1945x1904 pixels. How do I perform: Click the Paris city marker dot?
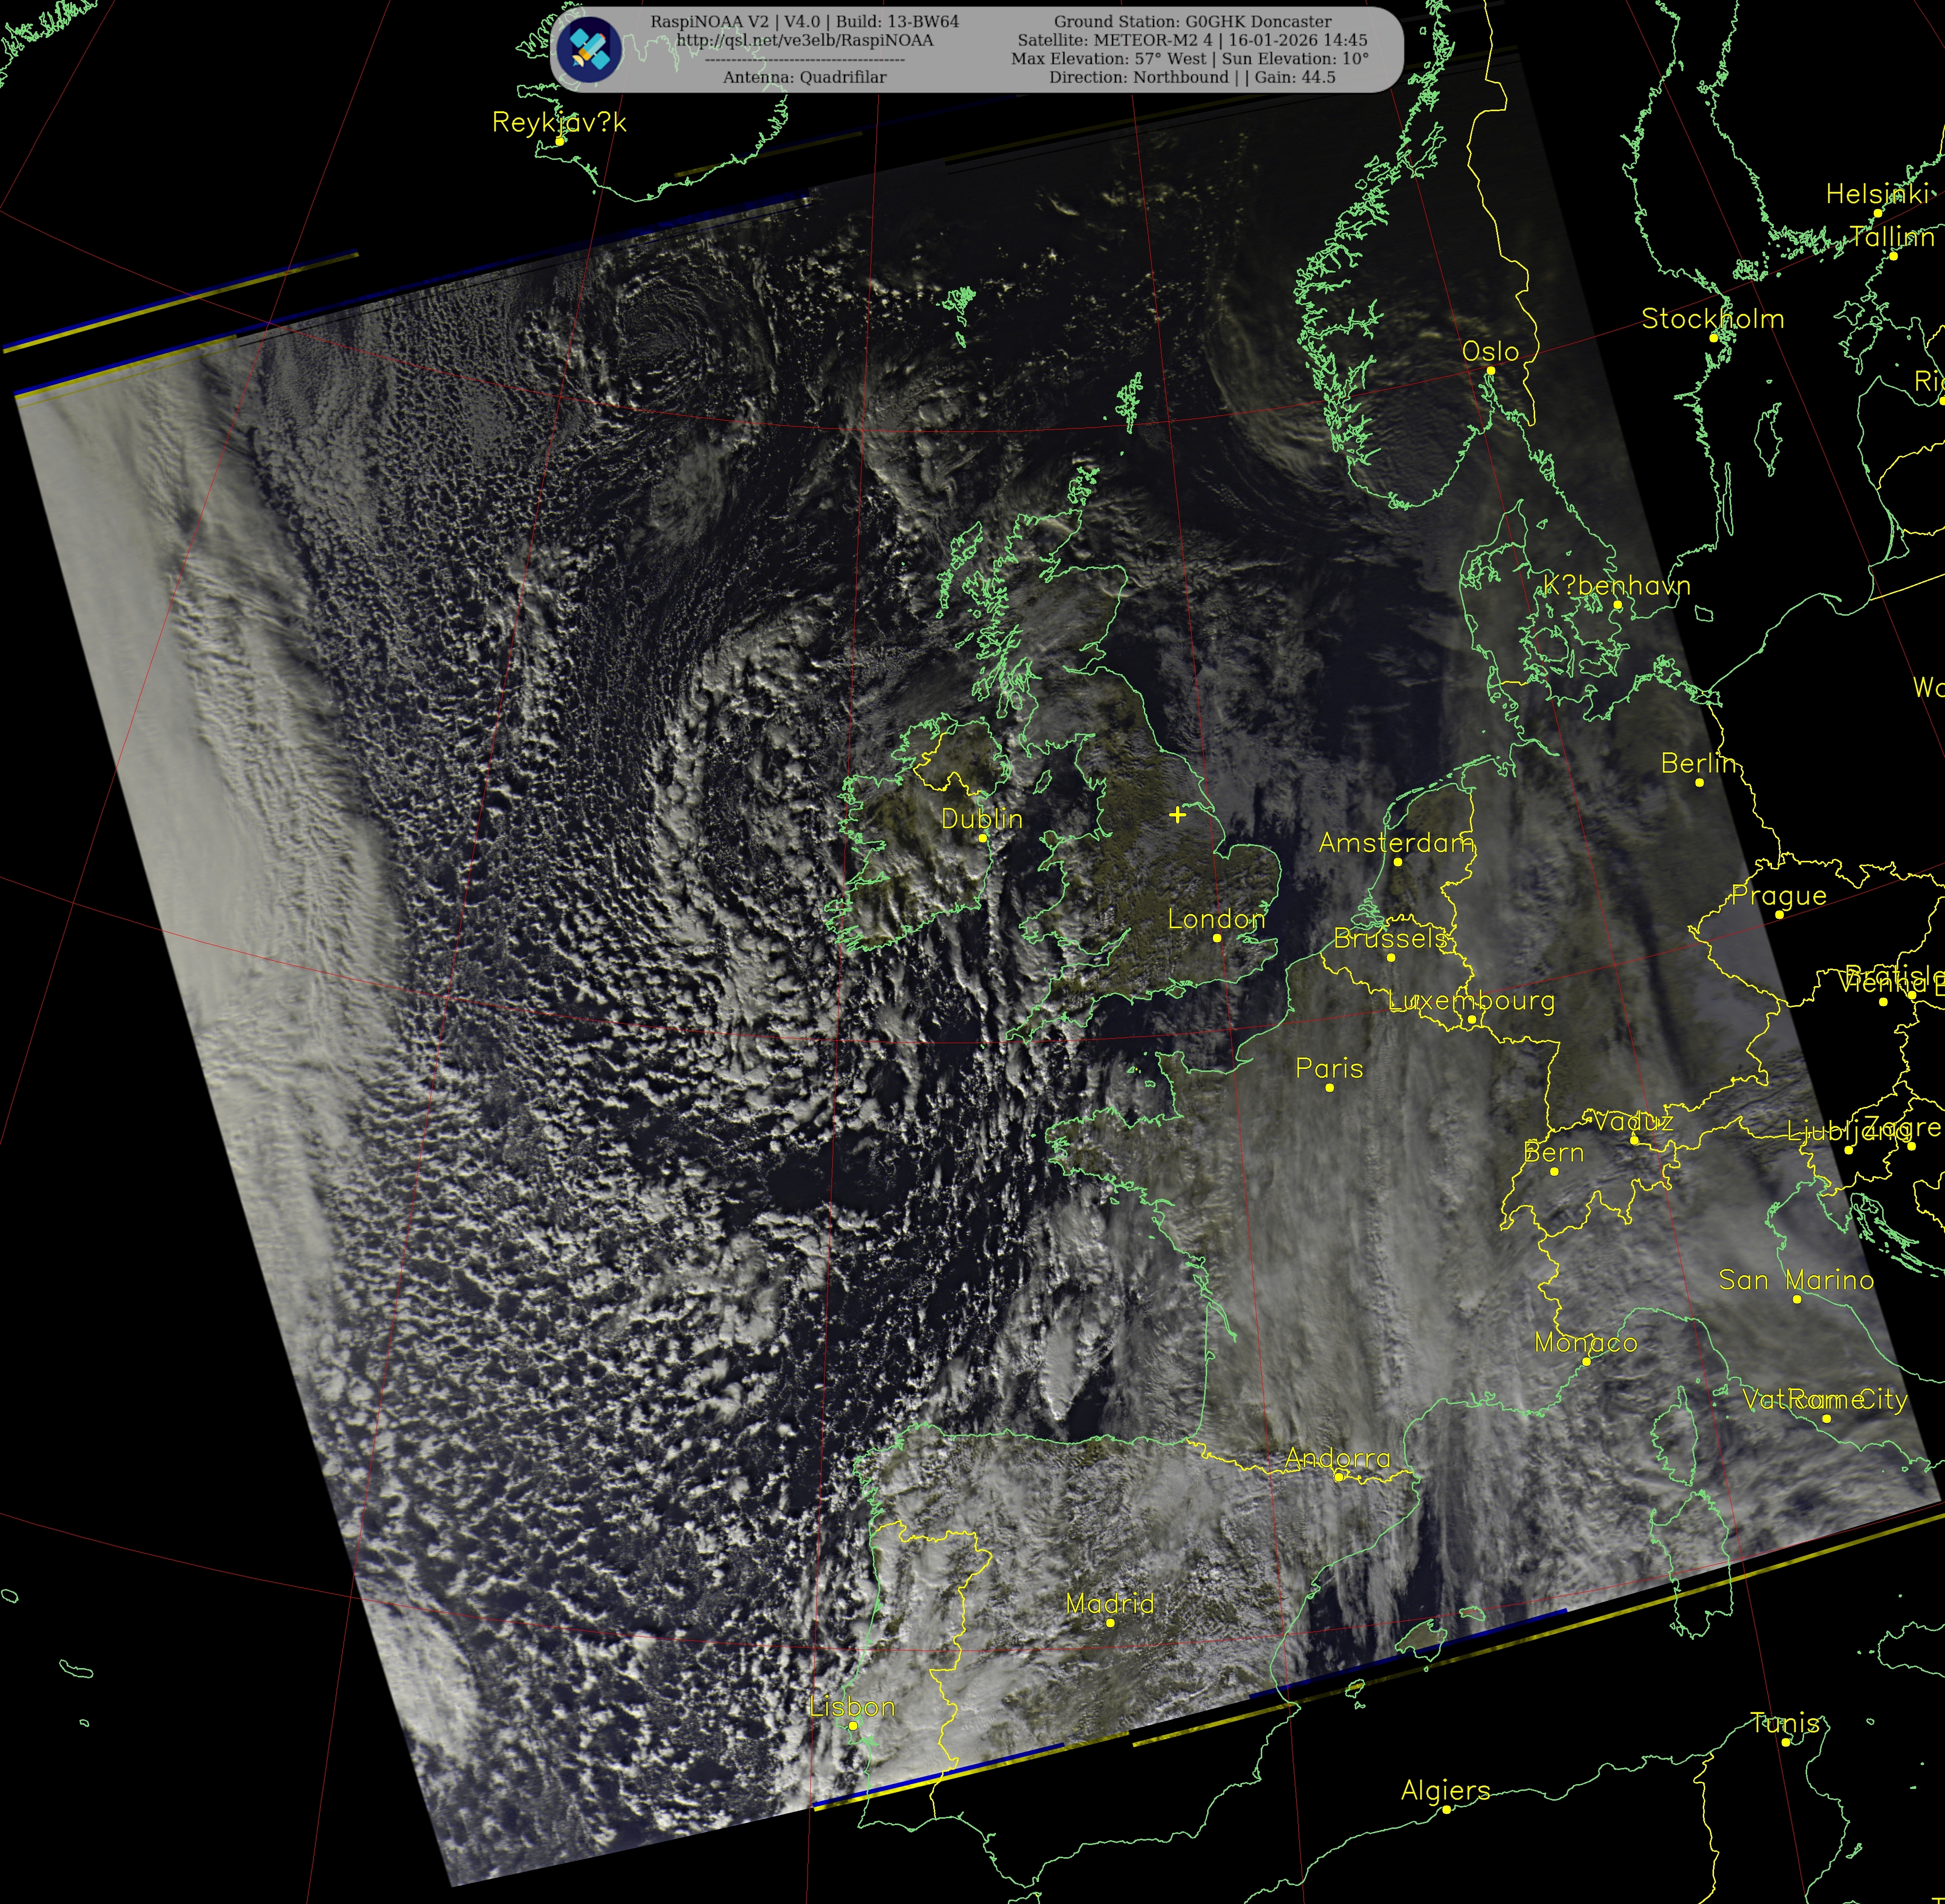1329,1087
